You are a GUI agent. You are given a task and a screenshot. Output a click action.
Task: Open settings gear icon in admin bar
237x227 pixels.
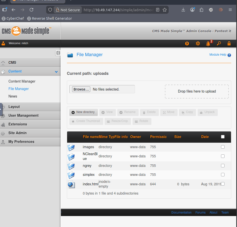pyautogui.click(x=198, y=43)
